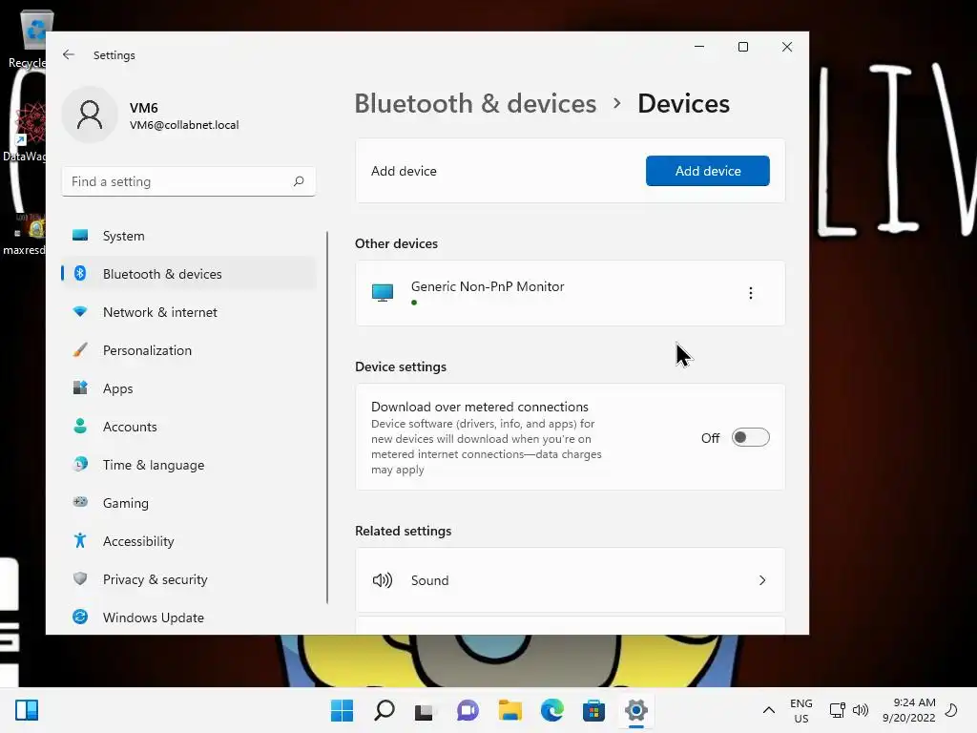
Task: Open File Explorer from taskbar
Action: (x=509, y=710)
